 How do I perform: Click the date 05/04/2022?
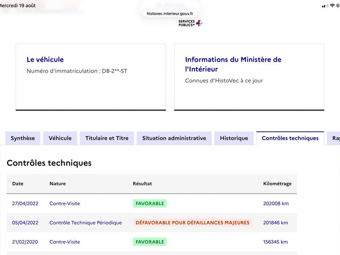[x=25, y=223]
